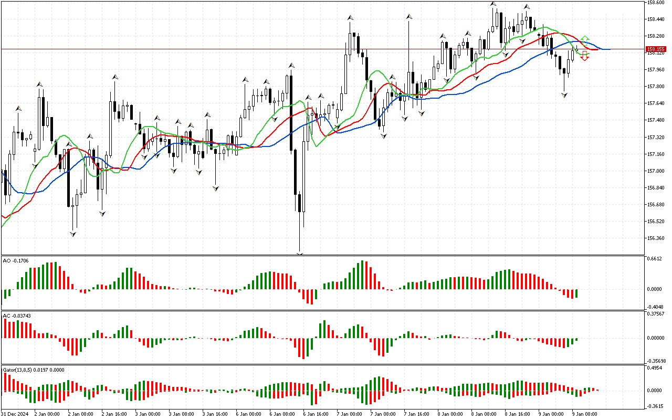
Task: Click the 157.480 price scale label
Action: (x=655, y=120)
